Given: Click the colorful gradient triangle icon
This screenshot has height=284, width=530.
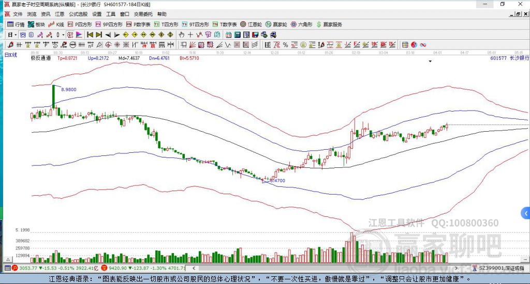Looking at the screenshot, I should (79, 35).
